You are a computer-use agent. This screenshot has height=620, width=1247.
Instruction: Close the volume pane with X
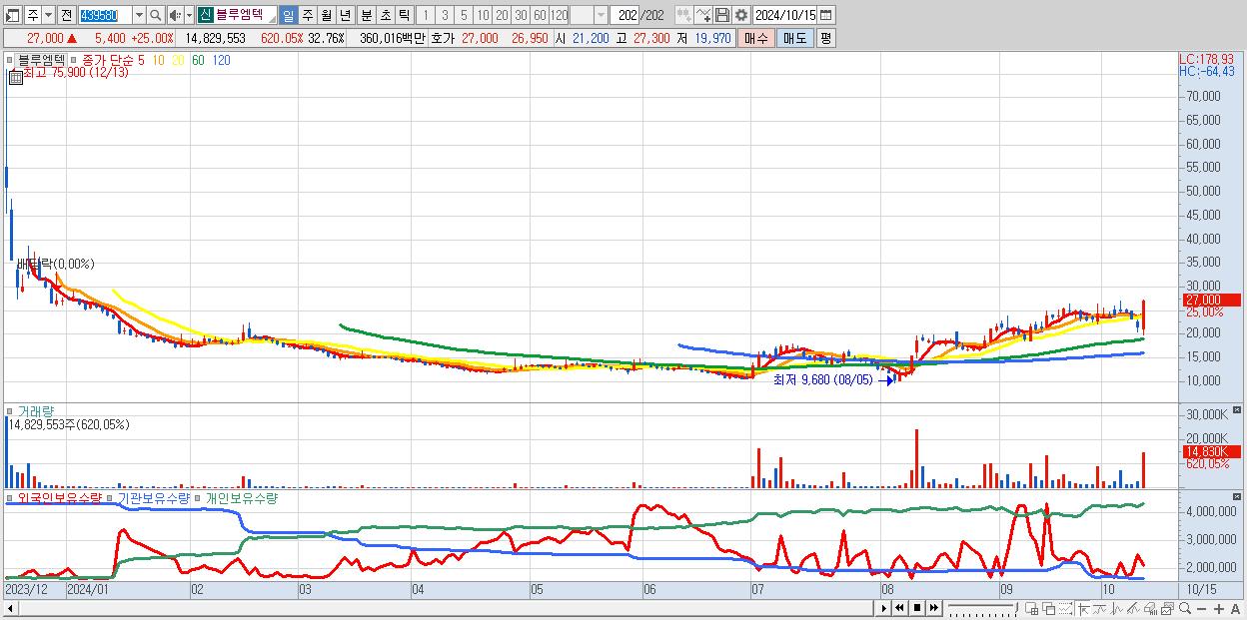click(1238, 409)
